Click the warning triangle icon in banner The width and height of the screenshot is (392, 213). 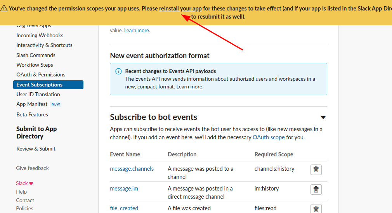pos(4,9)
